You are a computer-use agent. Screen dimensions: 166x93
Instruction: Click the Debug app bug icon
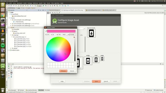click(x=46, y=6)
